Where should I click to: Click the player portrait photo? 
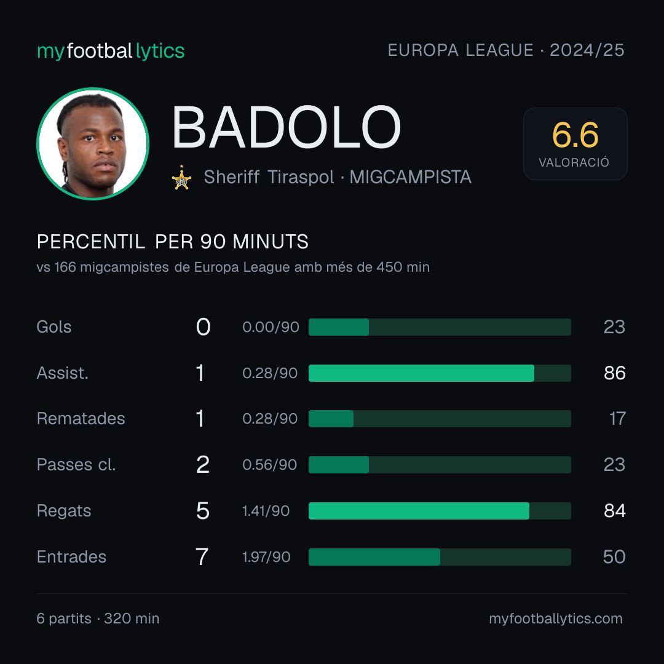pyautogui.click(x=93, y=144)
